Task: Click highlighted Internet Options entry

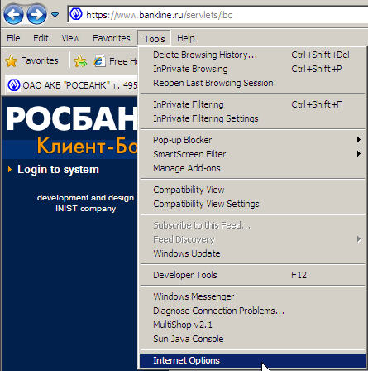Action: pyautogui.click(x=252, y=360)
